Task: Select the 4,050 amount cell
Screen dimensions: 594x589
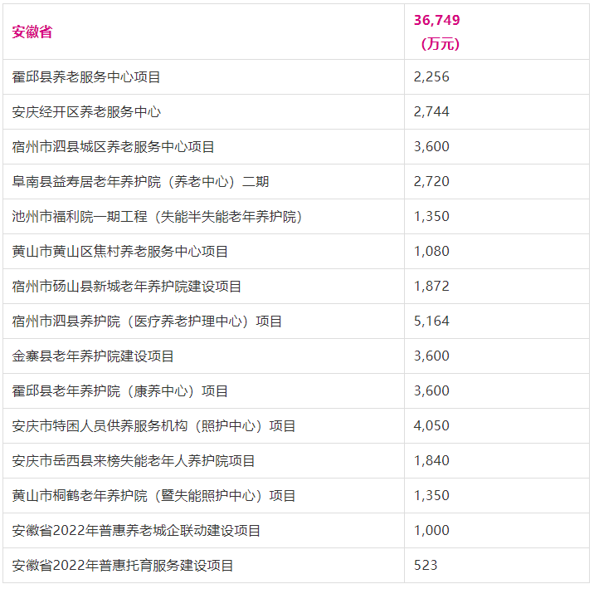Action: tap(431, 425)
